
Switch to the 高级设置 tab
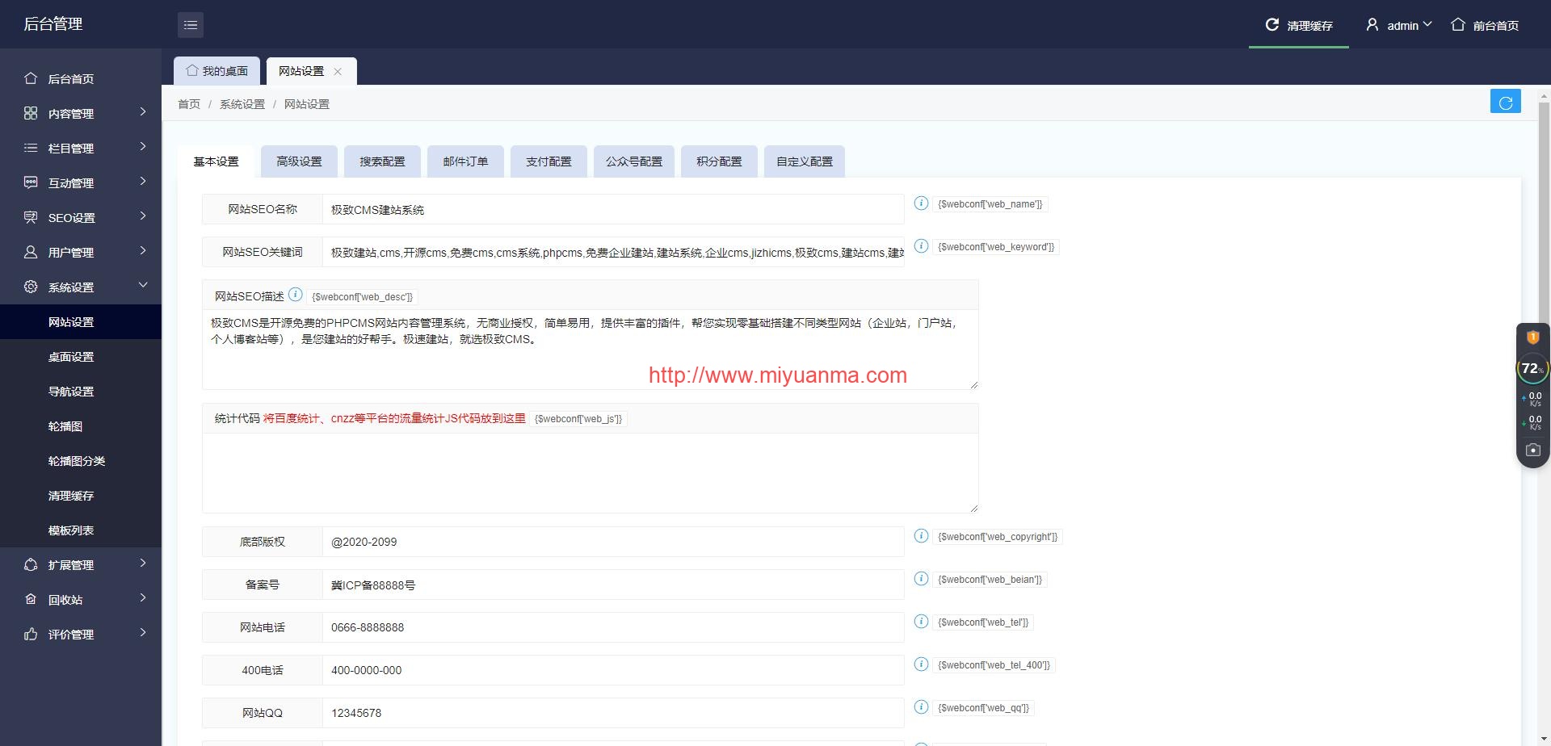pos(299,161)
